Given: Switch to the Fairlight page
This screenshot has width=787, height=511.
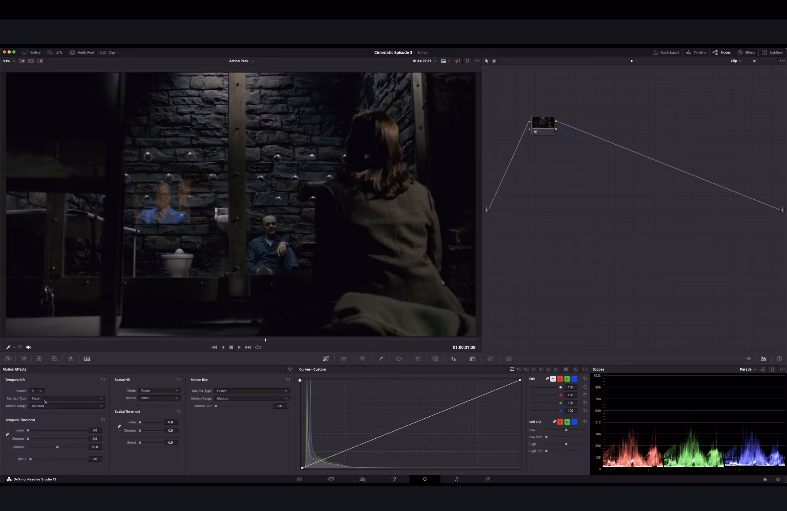Looking at the screenshot, I should tap(456, 479).
